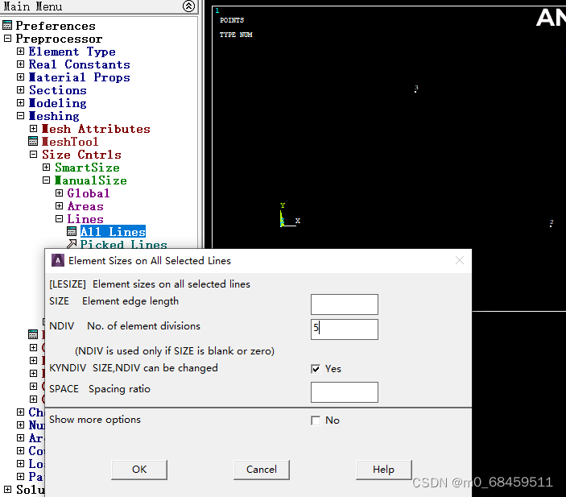Expand the Mesh Attributes node

click(x=33, y=129)
